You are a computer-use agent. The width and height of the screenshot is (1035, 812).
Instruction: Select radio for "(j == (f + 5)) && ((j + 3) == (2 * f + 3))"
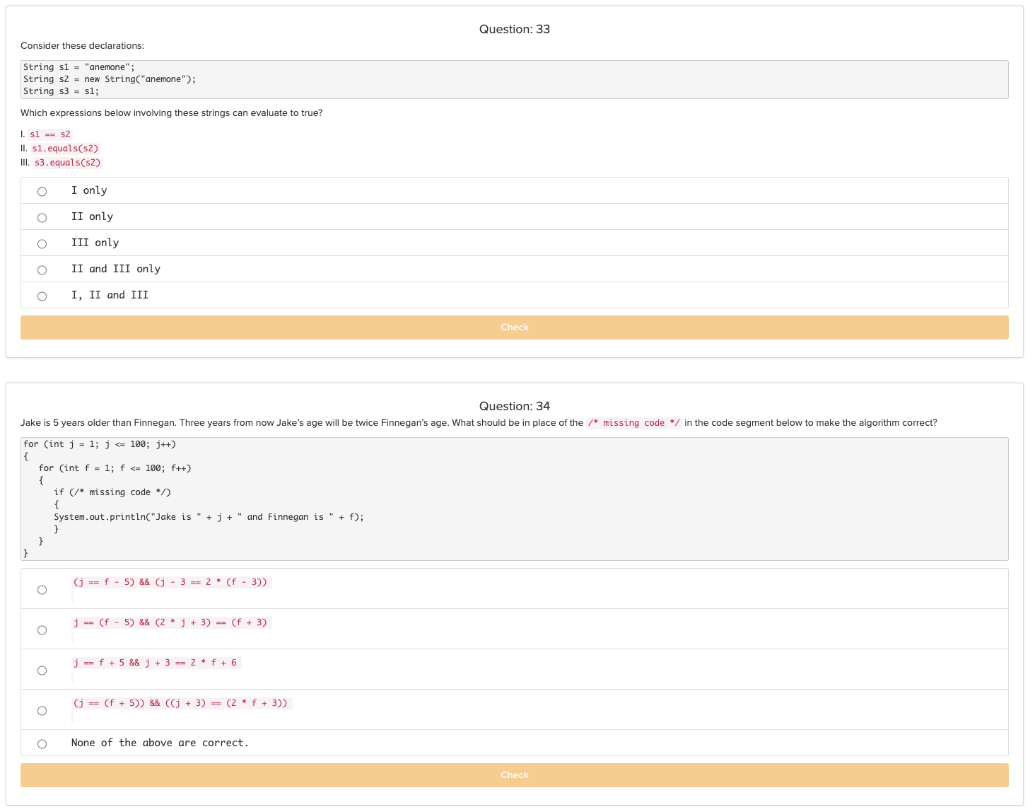click(x=42, y=711)
